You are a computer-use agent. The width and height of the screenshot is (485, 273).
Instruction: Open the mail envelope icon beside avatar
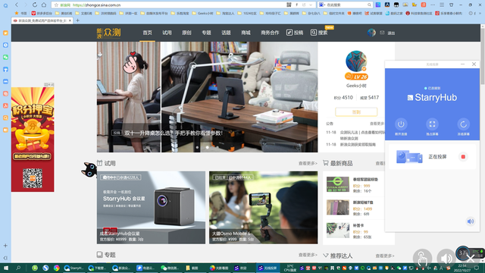pos(382,33)
